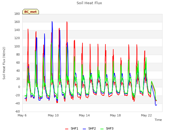Viewport: 179px width, 134px height.
Task: Toggle the SHF3 legend entry
Action: (107, 128)
